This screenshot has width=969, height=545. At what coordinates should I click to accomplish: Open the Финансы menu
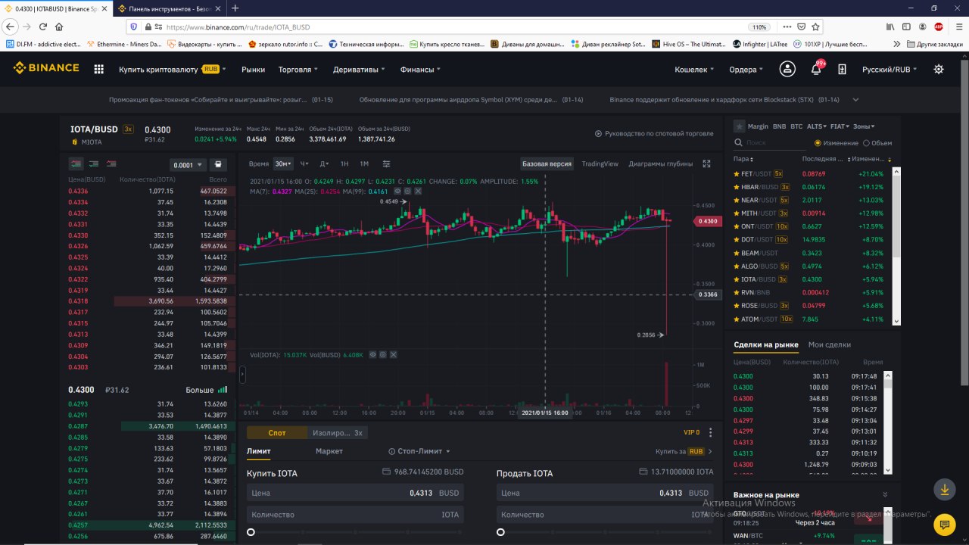[x=420, y=69]
